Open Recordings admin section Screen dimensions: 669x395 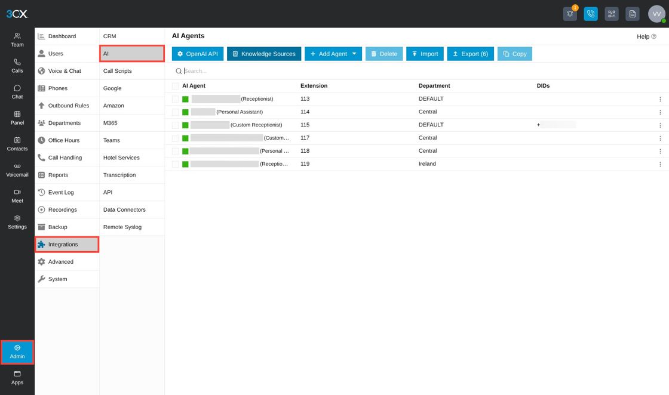[67, 209]
